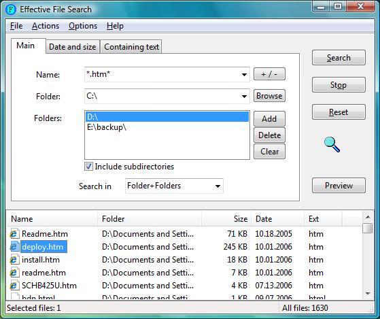
Task: Click the Add folder button
Action: (269, 119)
